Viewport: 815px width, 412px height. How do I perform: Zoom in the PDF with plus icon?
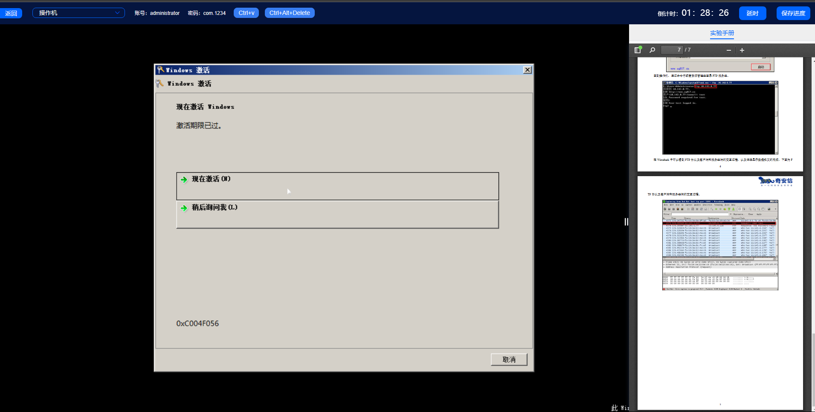click(x=742, y=50)
